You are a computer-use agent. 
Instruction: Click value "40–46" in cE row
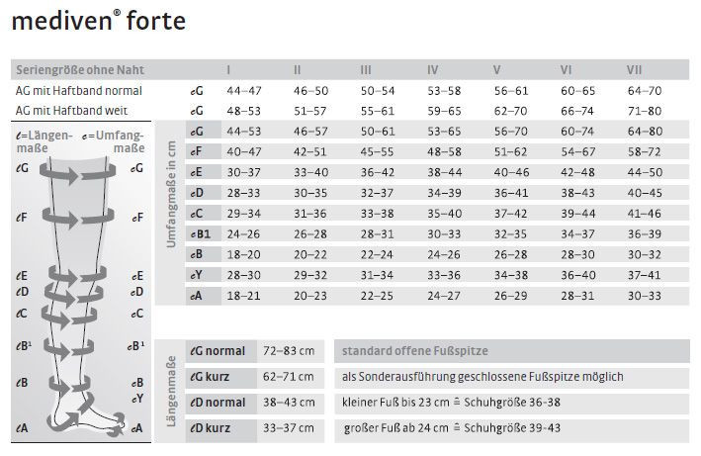pos(511,172)
